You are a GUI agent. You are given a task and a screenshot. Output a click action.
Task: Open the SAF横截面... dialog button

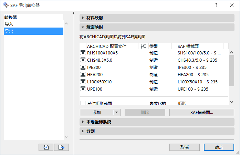(x=201, y=112)
